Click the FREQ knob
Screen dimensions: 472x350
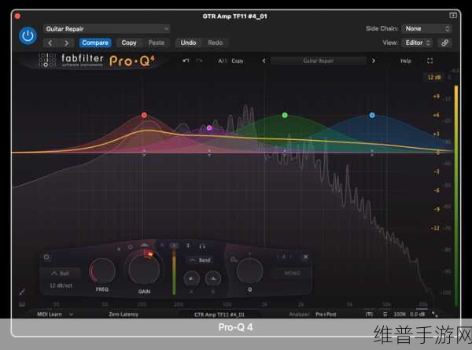[x=102, y=271]
